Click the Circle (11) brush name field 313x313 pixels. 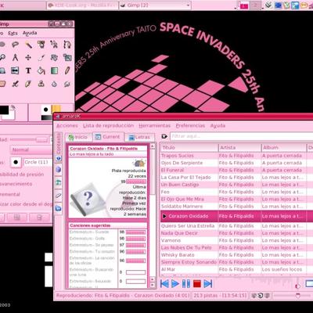click(38, 162)
